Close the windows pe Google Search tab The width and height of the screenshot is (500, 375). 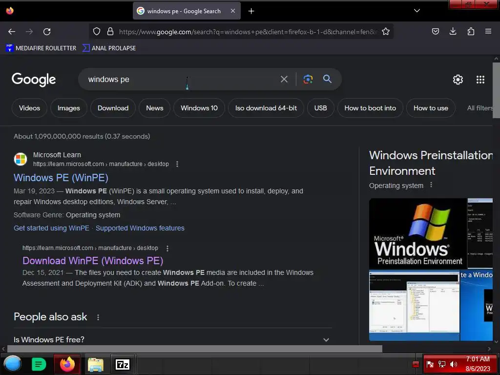click(x=233, y=11)
